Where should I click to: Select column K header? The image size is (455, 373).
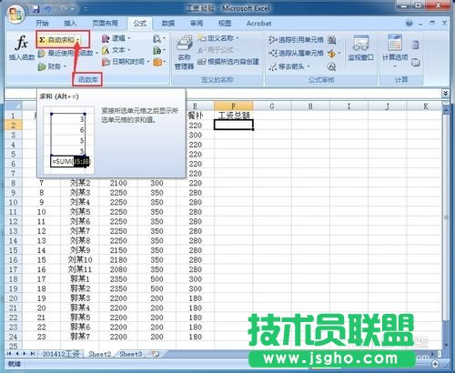tap(425, 106)
